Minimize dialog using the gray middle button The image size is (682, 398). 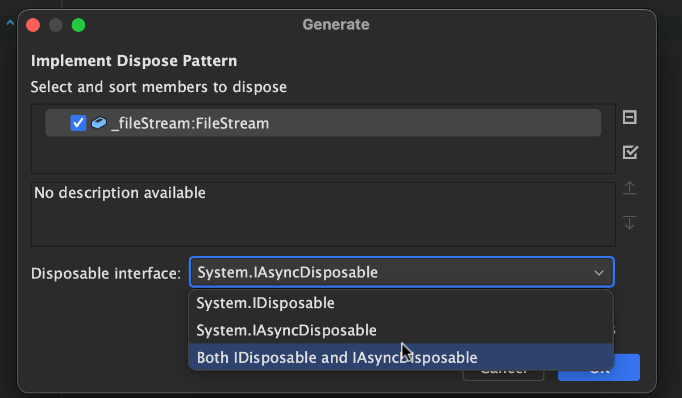tap(56, 25)
